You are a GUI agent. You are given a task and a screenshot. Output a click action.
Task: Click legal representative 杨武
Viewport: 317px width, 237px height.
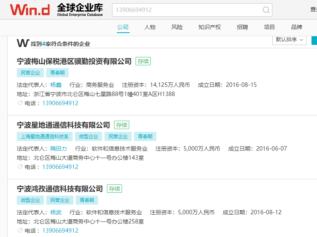point(56,212)
